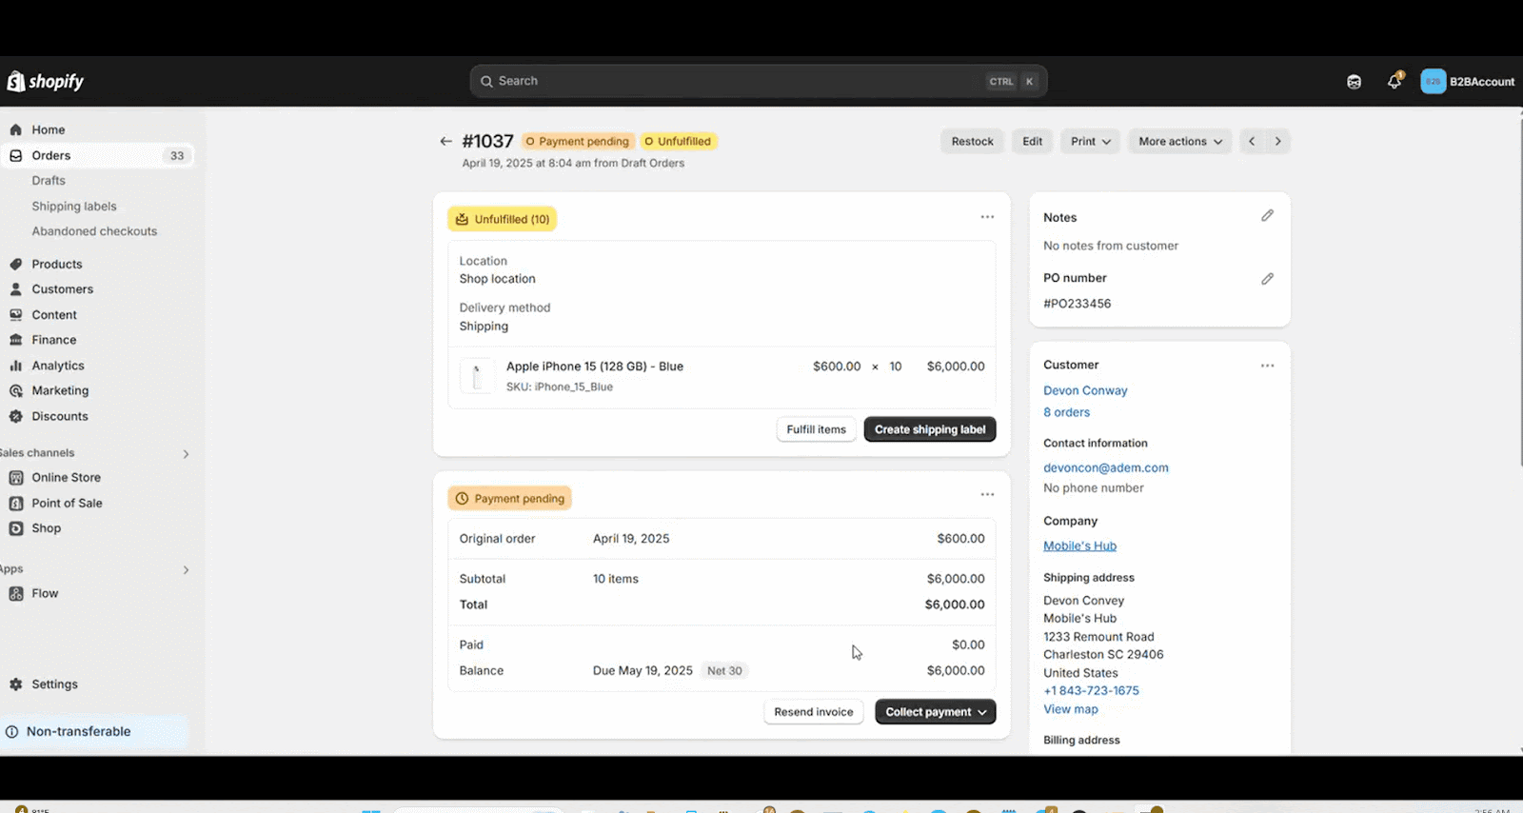This screenshot has height=813, width=1523.
Task: Select Analytics in the sidebar
Action: click(x=58, y=366)
